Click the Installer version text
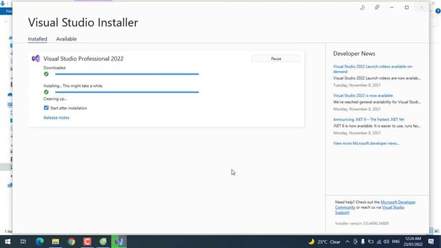 point(362,223)
